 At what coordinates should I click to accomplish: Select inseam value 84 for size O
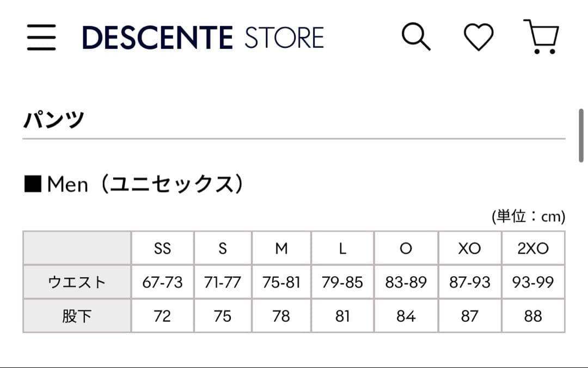coord(406,315)
